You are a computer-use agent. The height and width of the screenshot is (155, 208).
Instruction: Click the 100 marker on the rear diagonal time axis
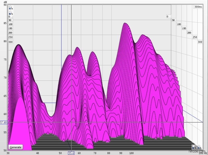(179, 24)
